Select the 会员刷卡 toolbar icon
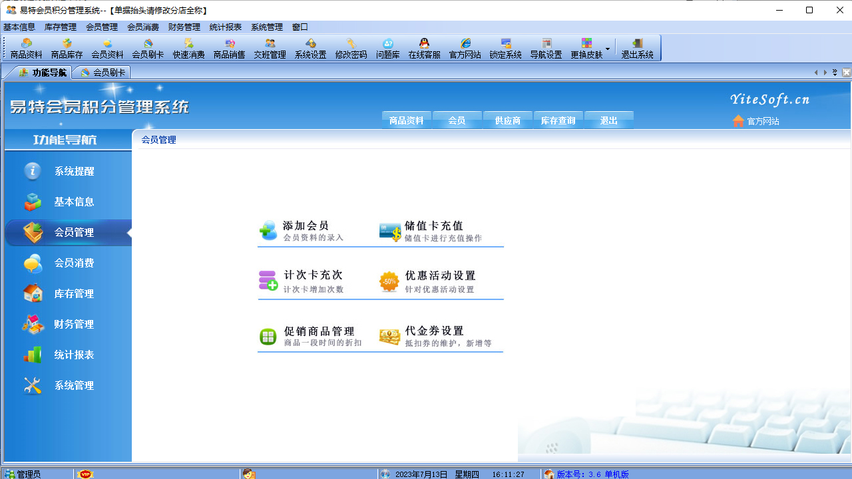This screenshot has width=852, height=479. pos(147,48)
